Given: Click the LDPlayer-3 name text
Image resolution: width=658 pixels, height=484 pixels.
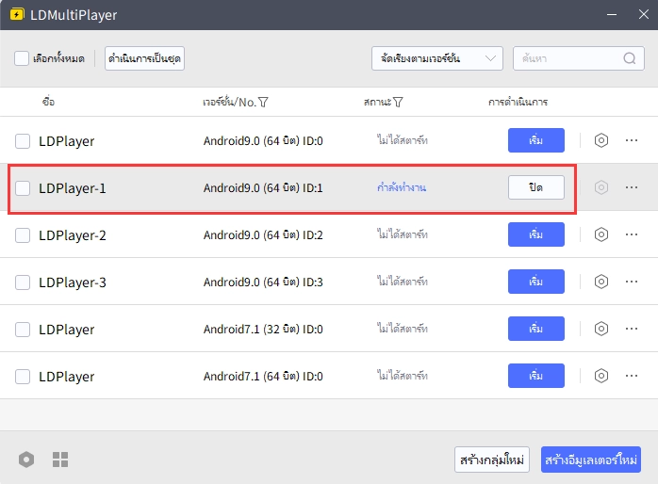Looking at the screenshot, I should [x=73, y=282].
